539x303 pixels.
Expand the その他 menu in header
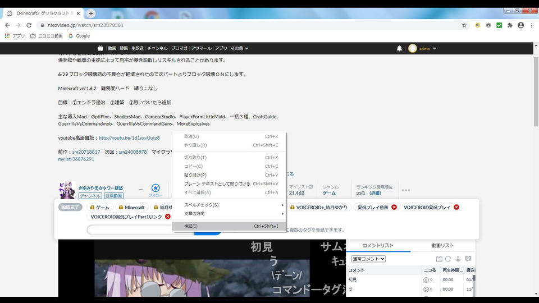coord(239,48)
